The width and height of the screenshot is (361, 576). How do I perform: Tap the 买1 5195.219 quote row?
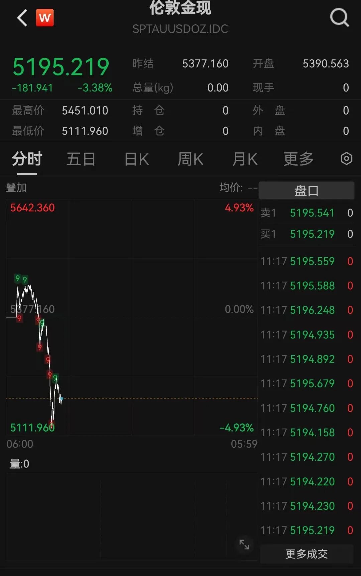pos(307,234)
